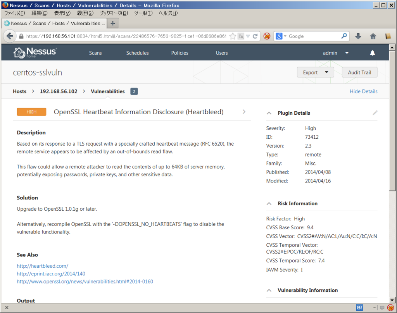Open the ファイル(F) menu
The width and height of the screenshot is (397, 313).
pyautogui.click(x=14, y=13)
